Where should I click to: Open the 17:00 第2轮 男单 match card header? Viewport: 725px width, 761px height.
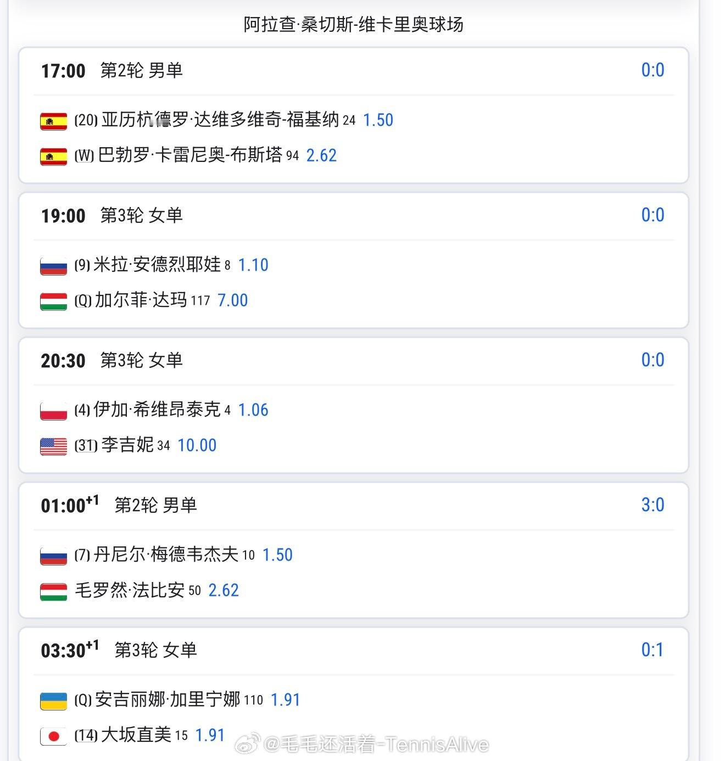(x=353, y=71)
